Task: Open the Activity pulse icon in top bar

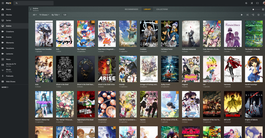Action: [246, 3]
